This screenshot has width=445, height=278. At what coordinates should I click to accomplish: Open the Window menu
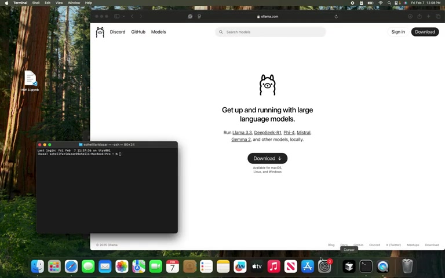click(x=74, y=3)
